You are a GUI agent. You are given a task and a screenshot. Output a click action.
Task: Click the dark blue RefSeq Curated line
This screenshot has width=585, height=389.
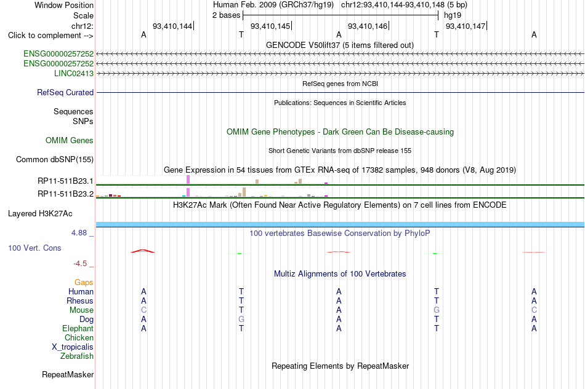340,92
